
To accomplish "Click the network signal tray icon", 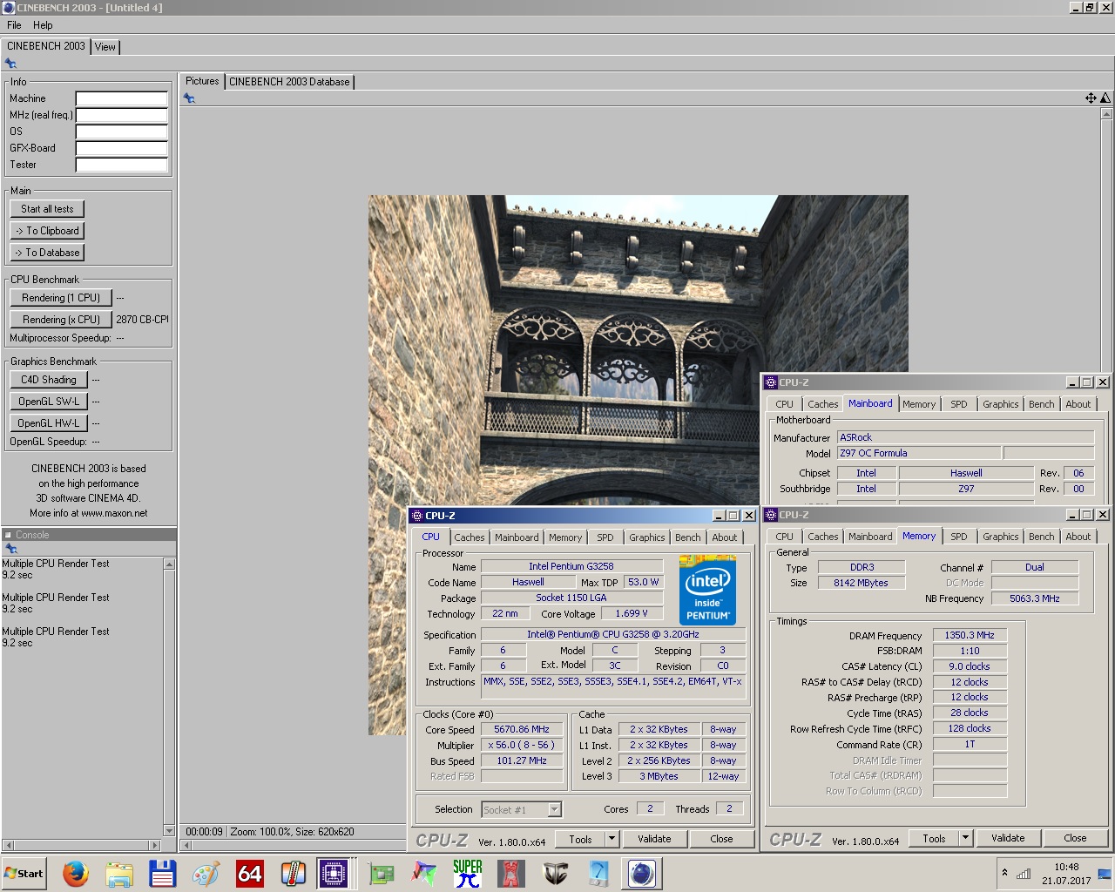I will click(x=1024, y=874).
